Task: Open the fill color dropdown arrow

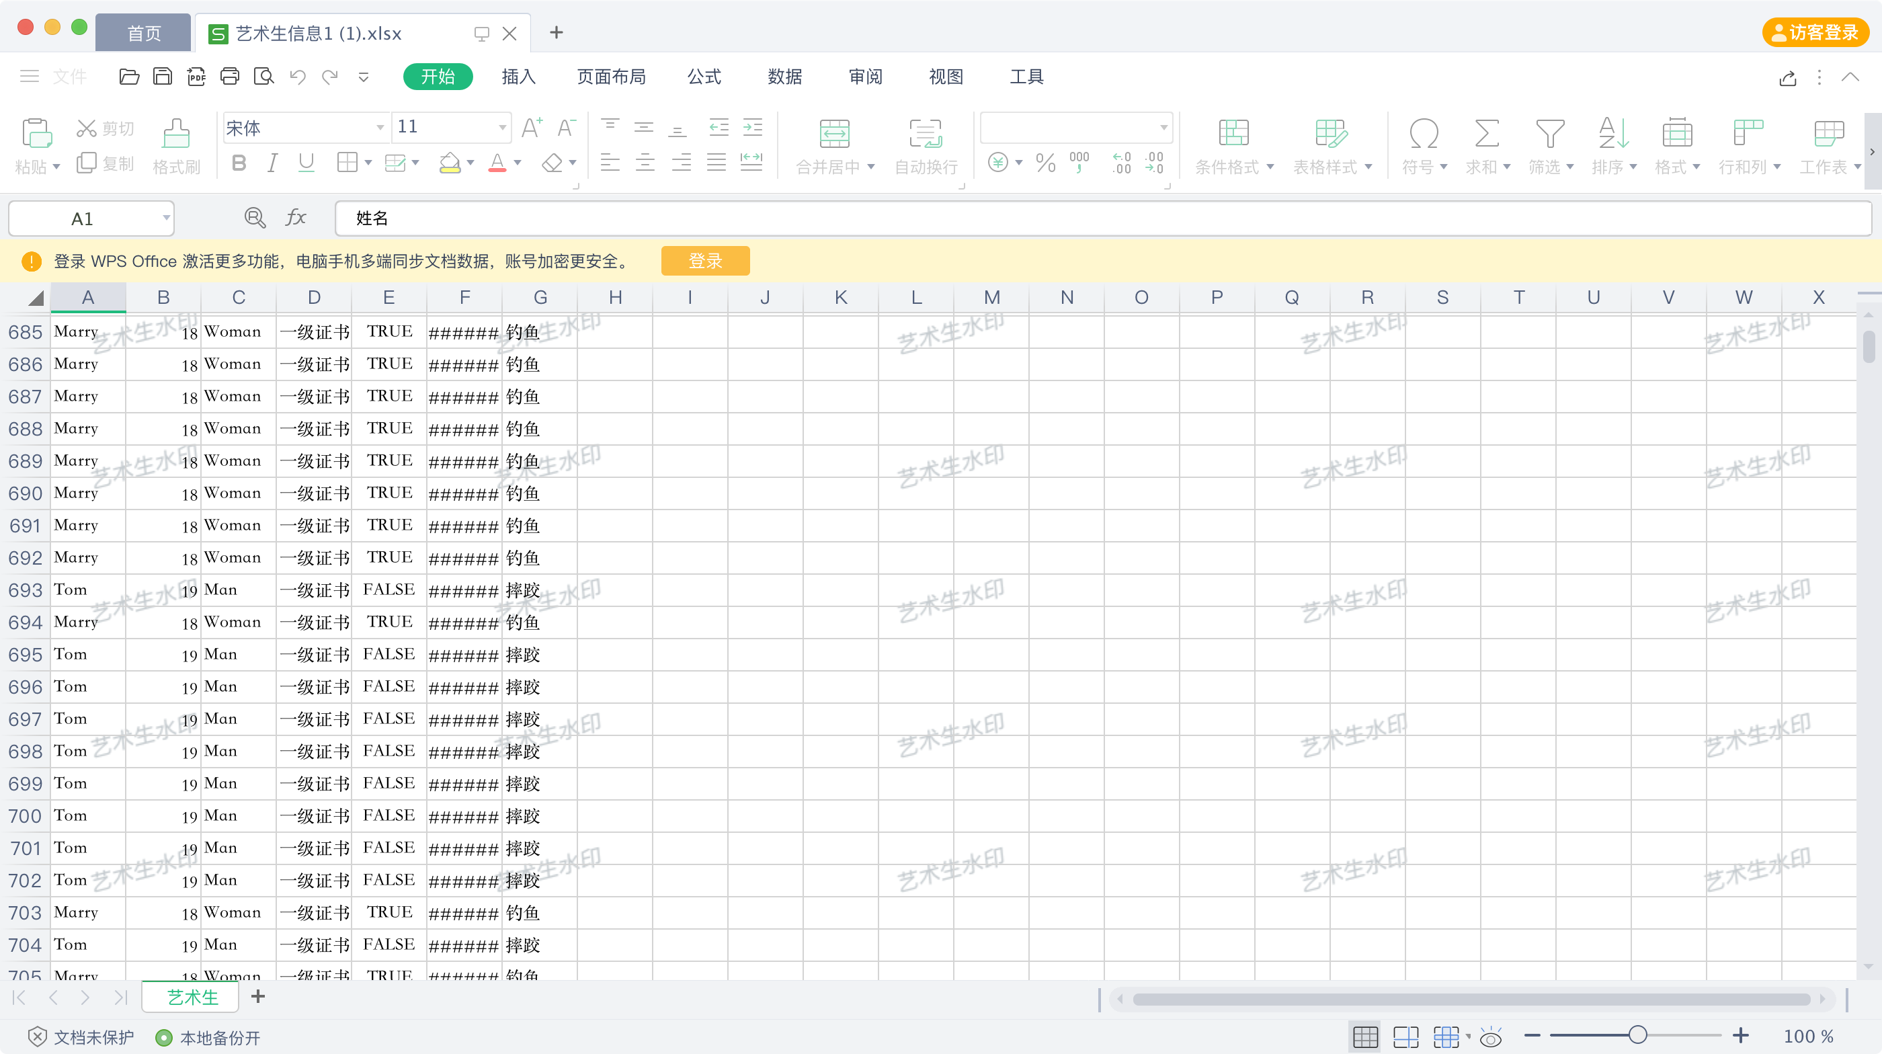Action: pyautogui.click(x=470, y=163)
